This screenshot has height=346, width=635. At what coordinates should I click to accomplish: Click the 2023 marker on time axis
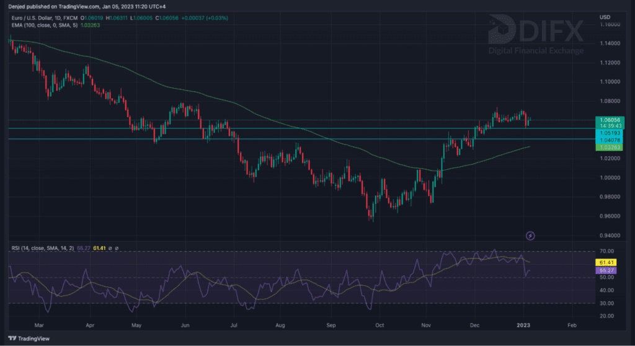524,324
